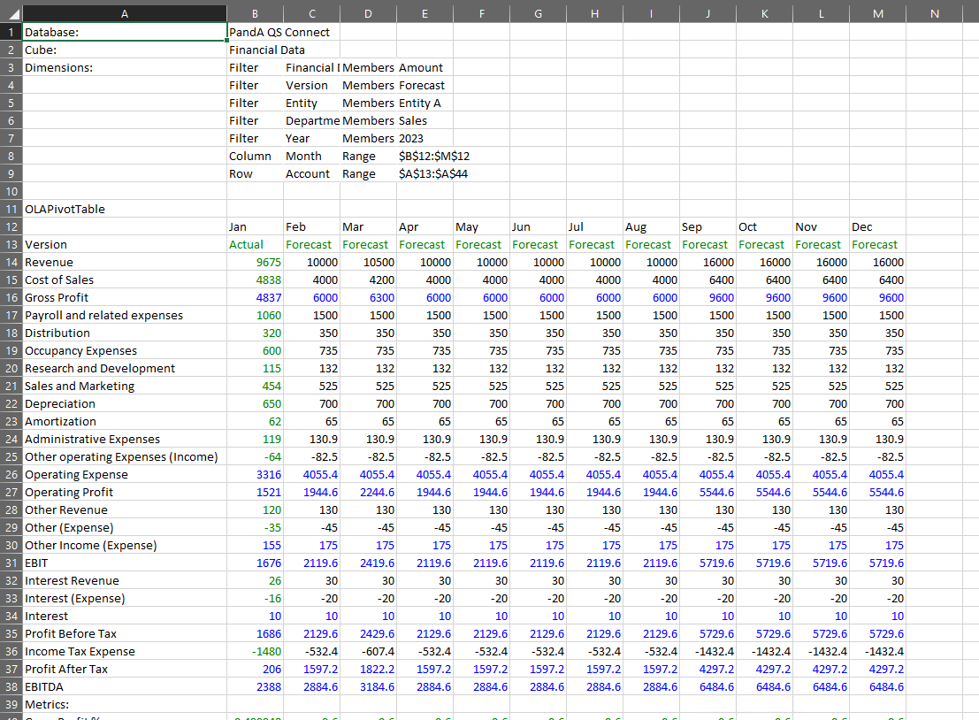Click the 'Metrics:' label cell
The width and height of the screenshot is (979, 720).
tap(47, 704)
